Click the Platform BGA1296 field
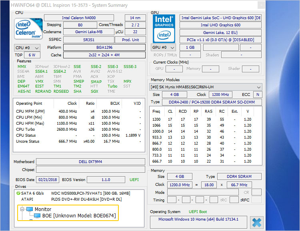Screen dimensions: 300x231 pos(104,48)
